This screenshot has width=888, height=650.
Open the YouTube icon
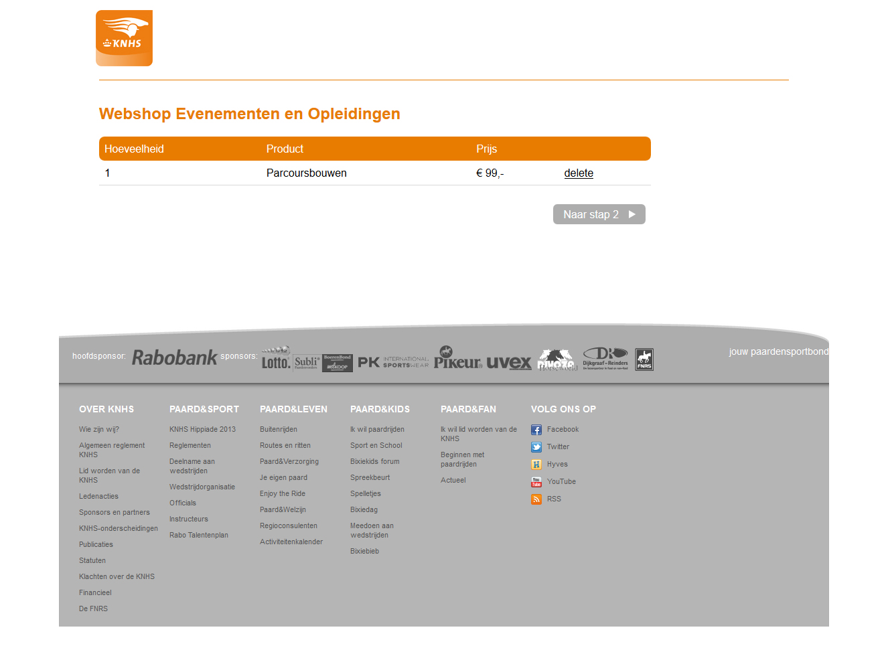coord(536,482)
